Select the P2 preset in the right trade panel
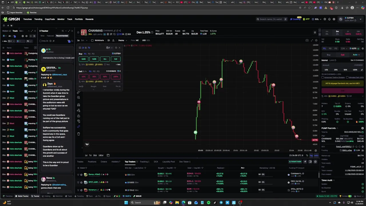Screen dimensions: 366x206 click(330, 49)
